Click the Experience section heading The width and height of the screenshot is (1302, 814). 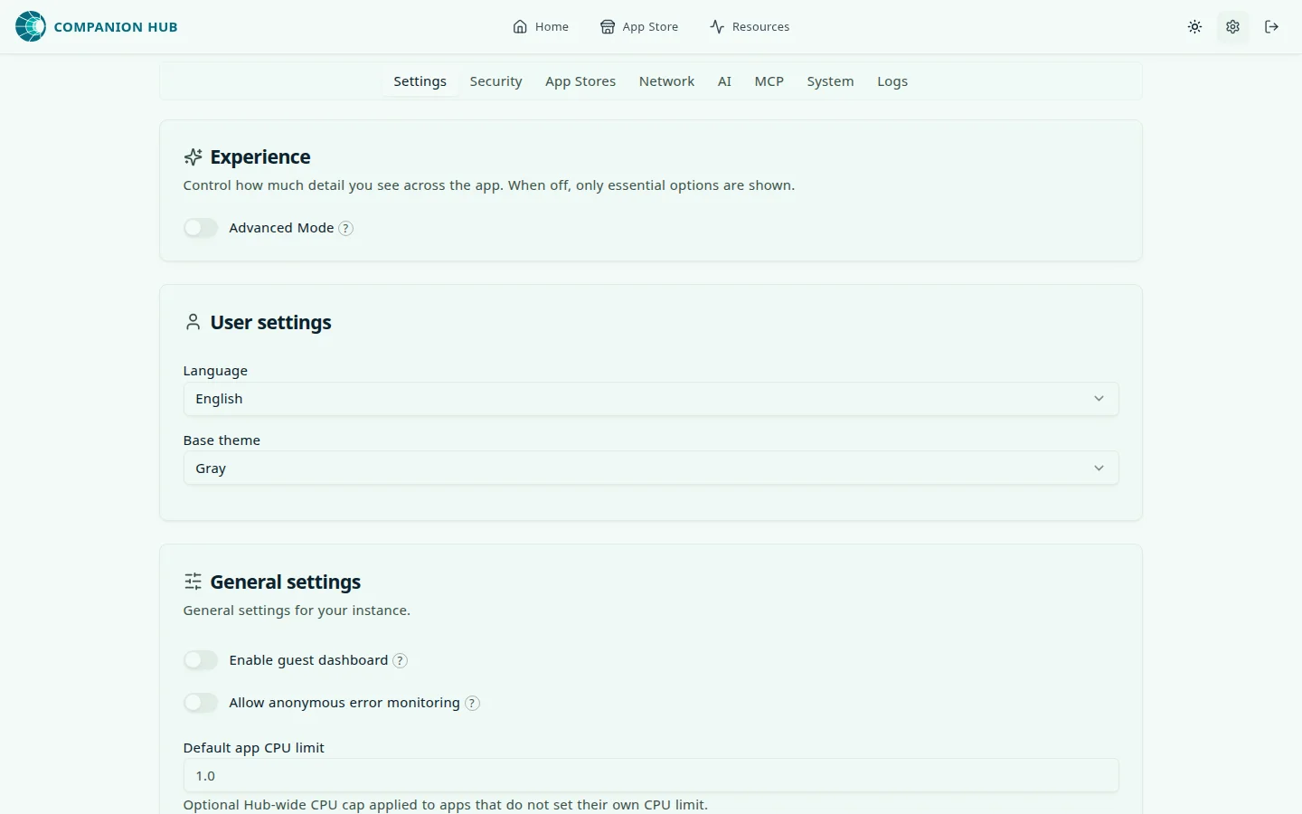(x=260, y=157)
